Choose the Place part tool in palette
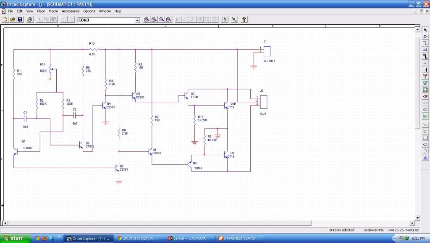The width and height of the screenshot is (430, 243). coord(425,37)
